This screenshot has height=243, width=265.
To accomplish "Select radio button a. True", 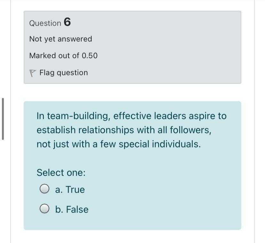I will 44,189.
